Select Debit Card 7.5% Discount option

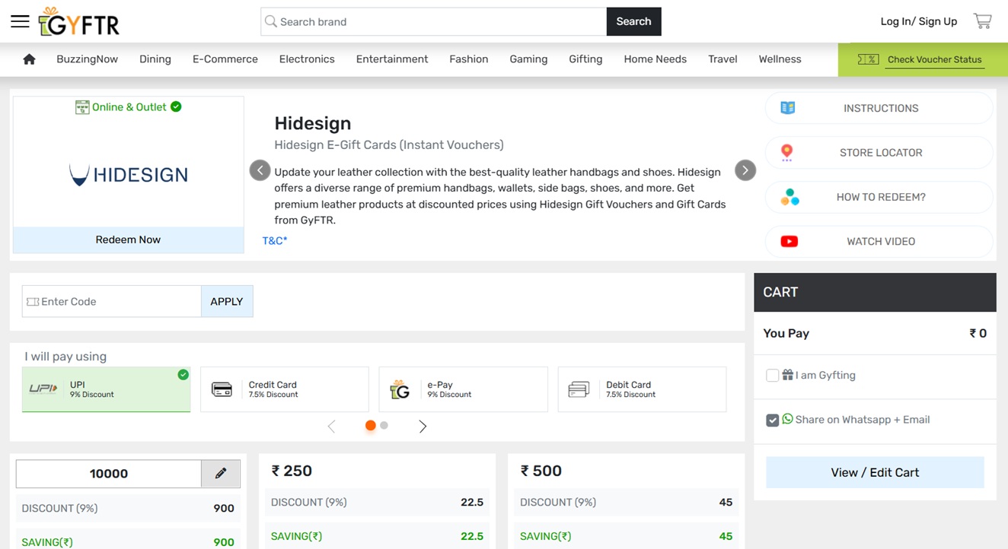642,389
